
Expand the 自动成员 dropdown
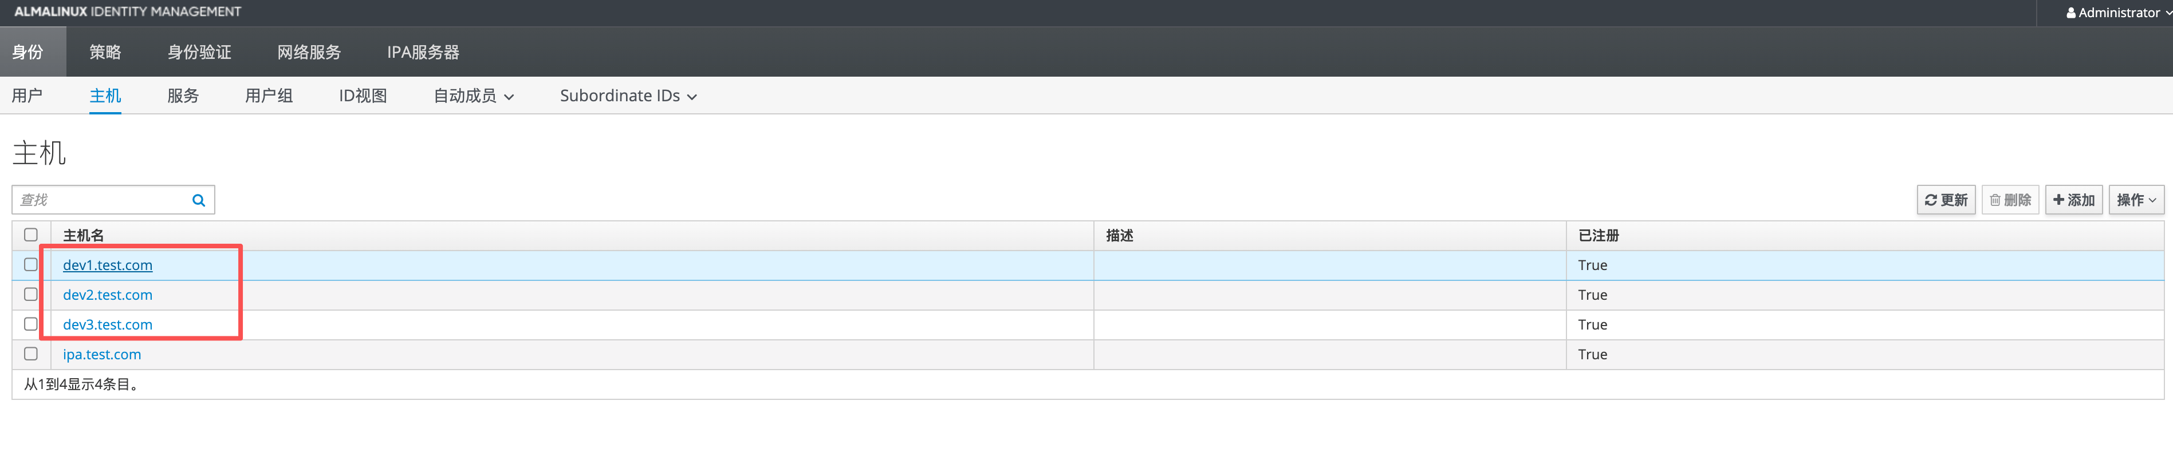coord(473,96)
